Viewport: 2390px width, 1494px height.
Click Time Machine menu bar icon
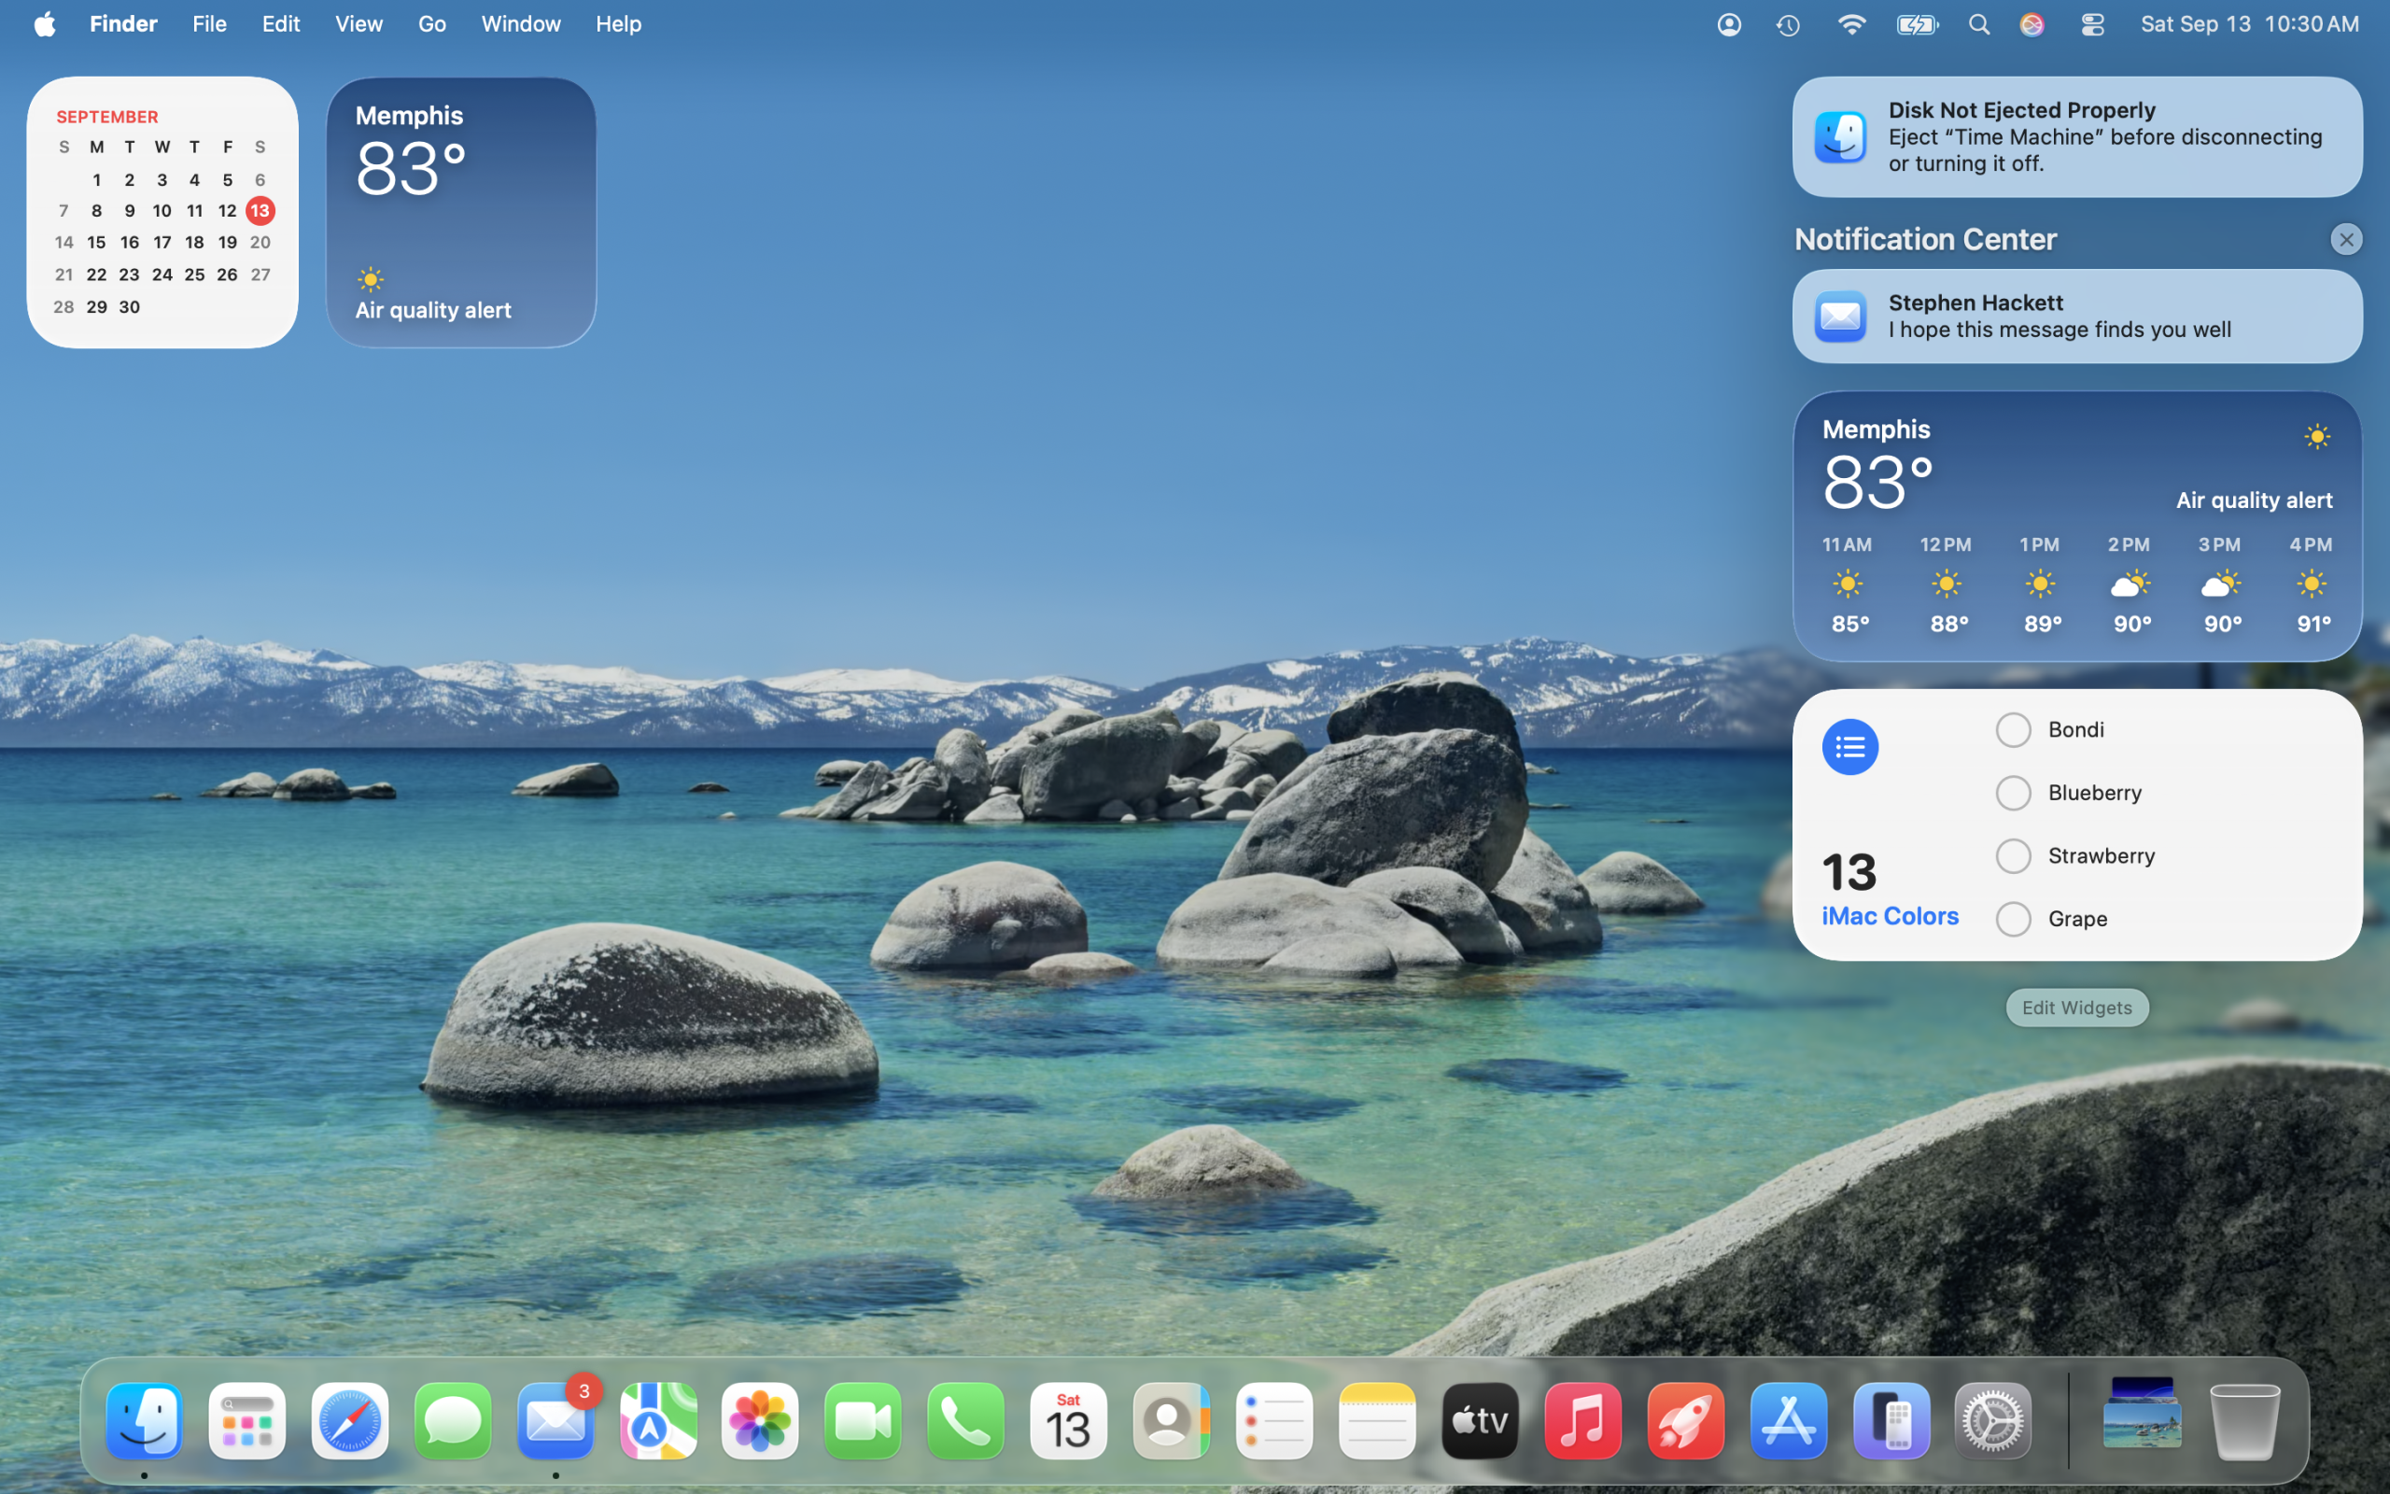1789,24
